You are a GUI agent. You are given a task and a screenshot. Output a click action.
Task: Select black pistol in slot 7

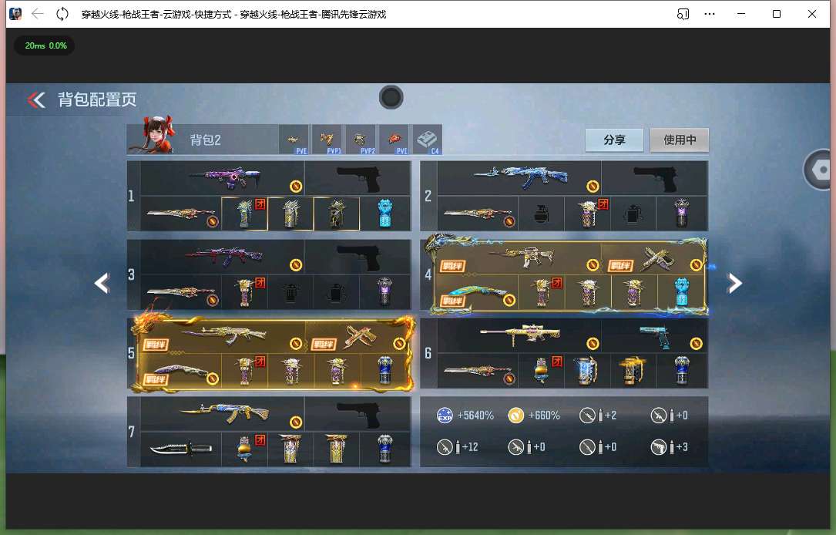click(358, 414)
